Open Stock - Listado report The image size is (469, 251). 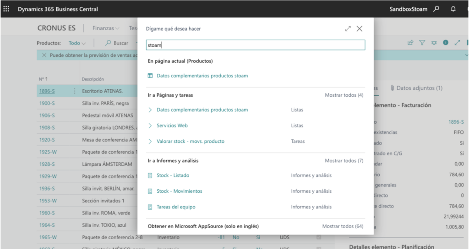[173, 175]
